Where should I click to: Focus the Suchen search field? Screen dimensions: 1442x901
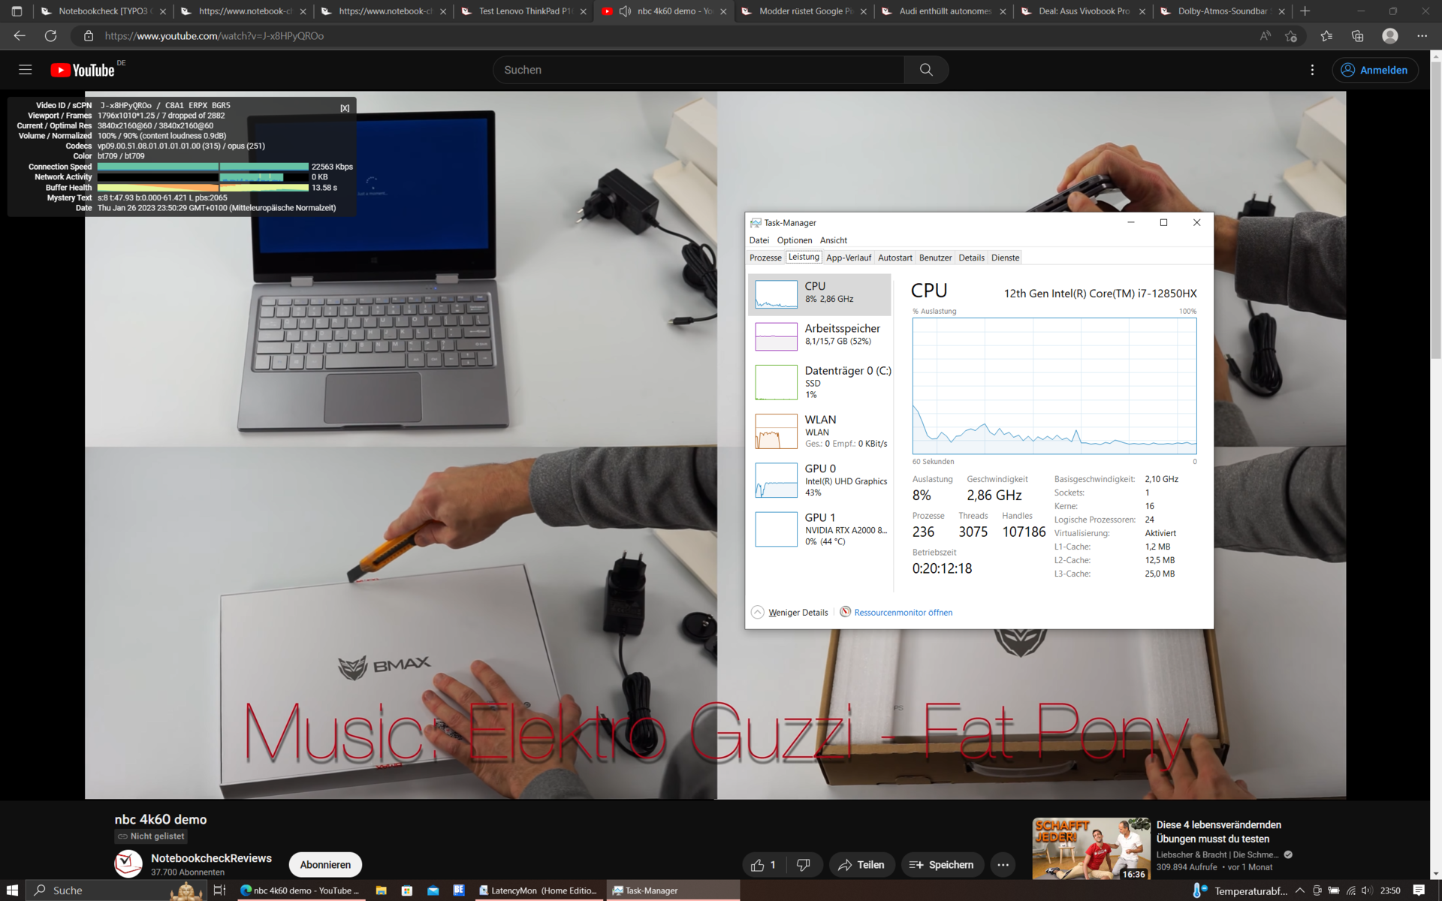pyautogui.click(x=698, y=70)
